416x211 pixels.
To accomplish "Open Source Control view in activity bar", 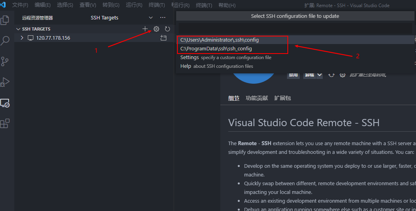I will (5, 61).
